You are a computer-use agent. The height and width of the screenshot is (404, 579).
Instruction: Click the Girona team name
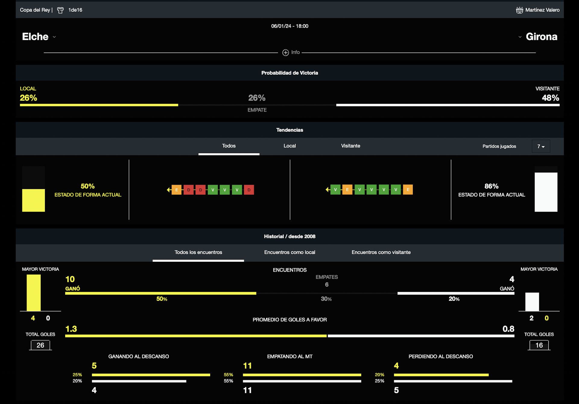pyautogui.click(x=542, y=37)
